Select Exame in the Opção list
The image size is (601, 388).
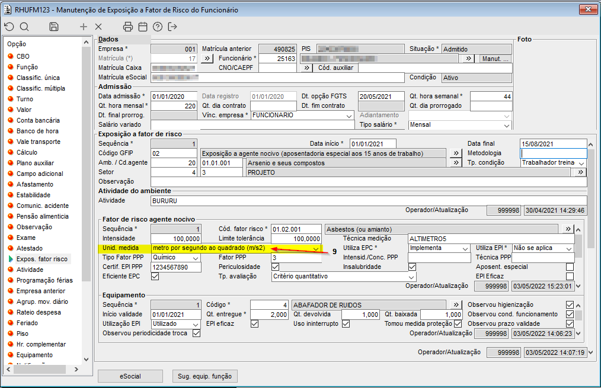tap(26, 238)
